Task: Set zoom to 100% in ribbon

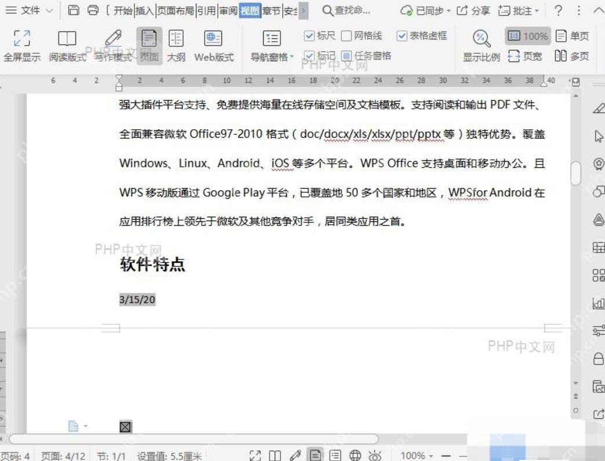Action: [527, 36]
